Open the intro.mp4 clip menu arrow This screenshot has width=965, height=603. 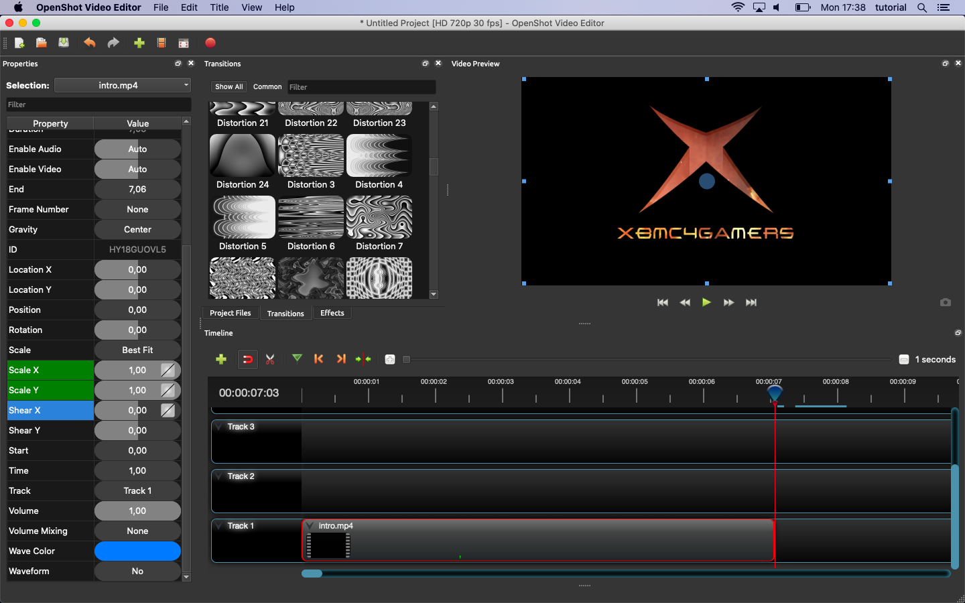(310, 526)
